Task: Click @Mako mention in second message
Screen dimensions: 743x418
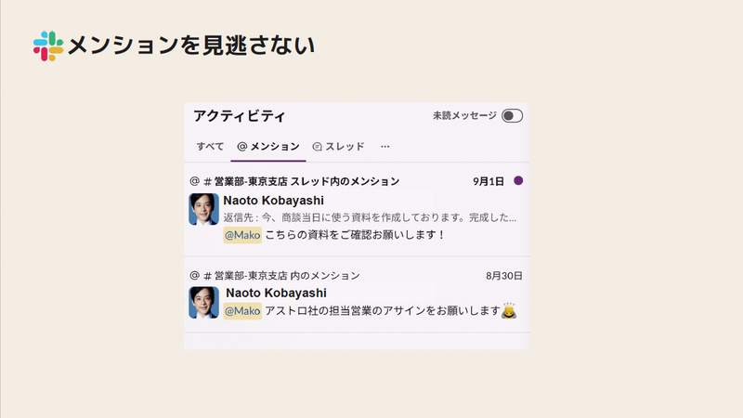Action: pos(242,311)
